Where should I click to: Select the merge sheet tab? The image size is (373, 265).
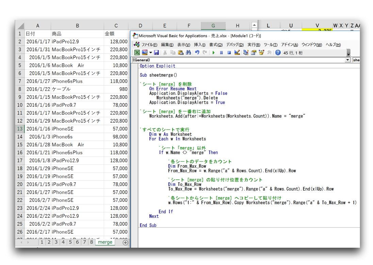tap(105, 242)
